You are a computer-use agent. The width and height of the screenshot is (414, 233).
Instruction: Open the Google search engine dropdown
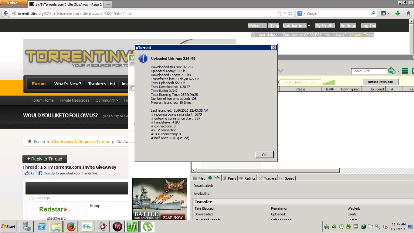coord(301,14)
